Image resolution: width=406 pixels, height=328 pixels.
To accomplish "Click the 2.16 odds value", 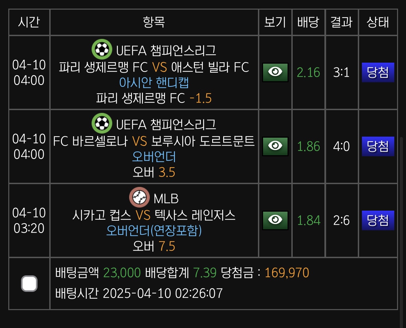I will (308, 73).
